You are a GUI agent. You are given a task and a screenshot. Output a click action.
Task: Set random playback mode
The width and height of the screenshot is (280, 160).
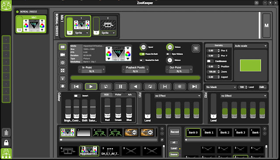(x=180, y=87)
